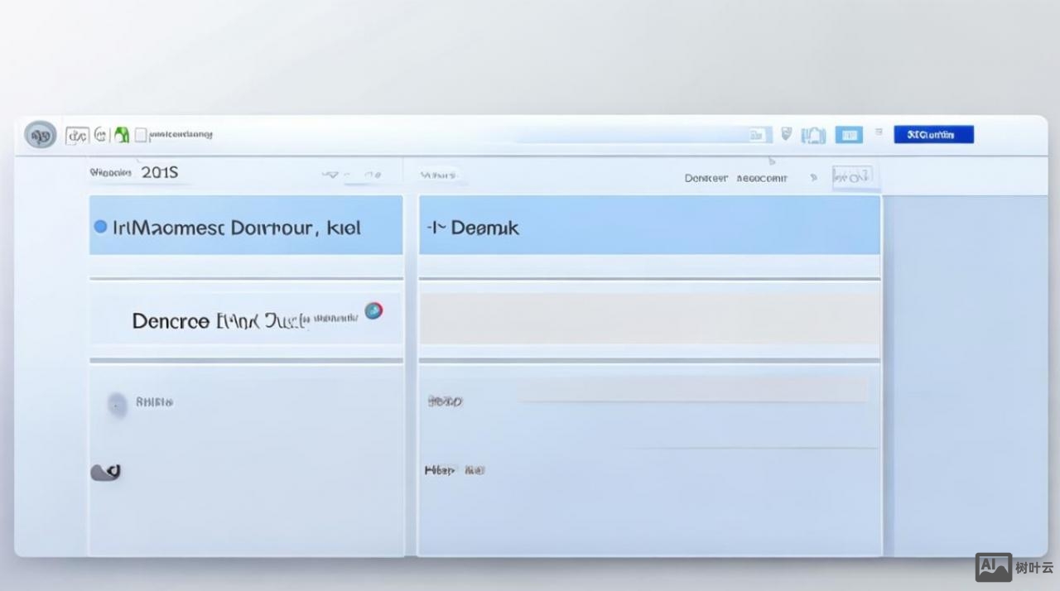Click the green icon in the top toolbar

point(122,135)
